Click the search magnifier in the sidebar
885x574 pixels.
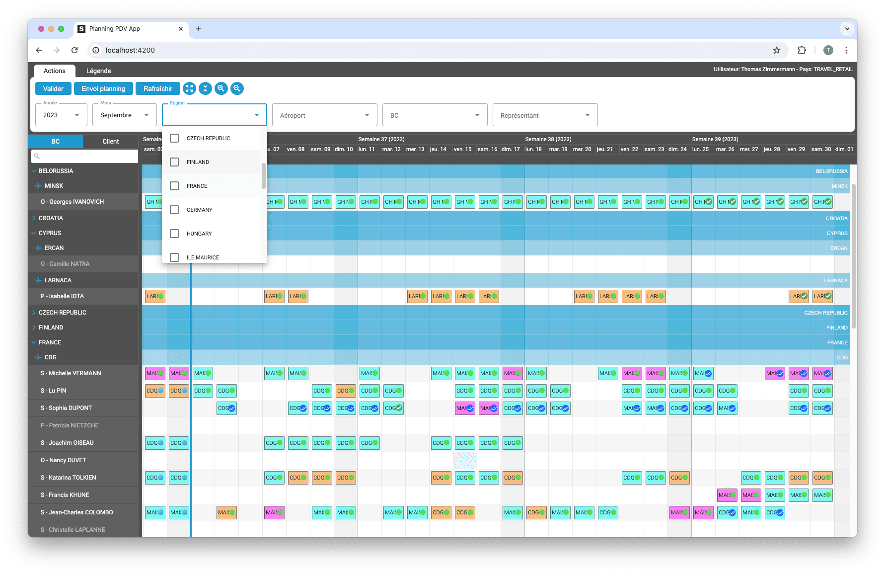pyautogui.click(x=37, y=156)
